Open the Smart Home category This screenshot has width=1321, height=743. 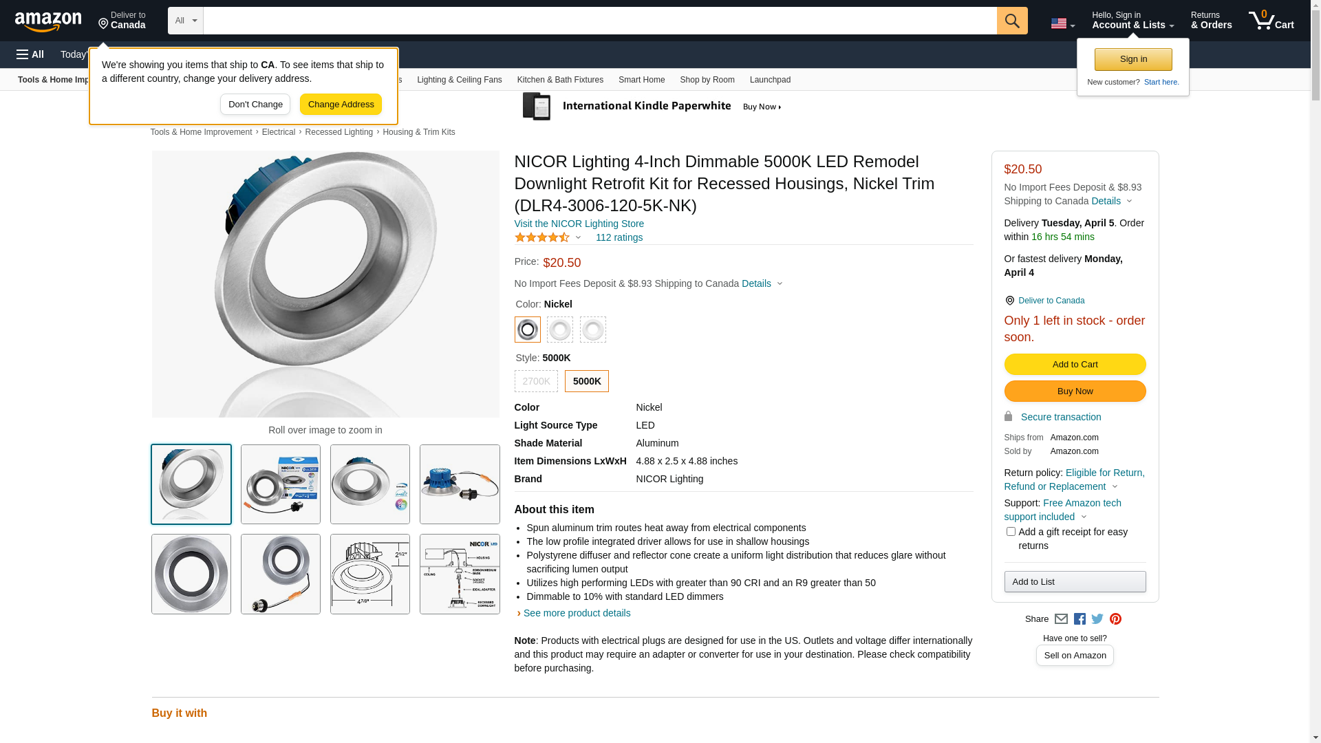[x=641, y=80]
